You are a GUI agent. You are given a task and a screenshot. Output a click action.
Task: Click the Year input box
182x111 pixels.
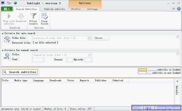[x=38, y=60]
